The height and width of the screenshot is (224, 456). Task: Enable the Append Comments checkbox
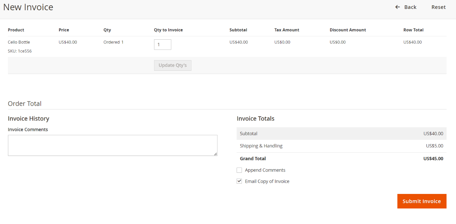239,170
